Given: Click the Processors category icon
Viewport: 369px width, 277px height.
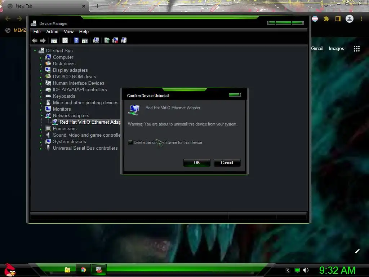Looking at the screenshot, I should pyautogui.click(x=48, y=128).
